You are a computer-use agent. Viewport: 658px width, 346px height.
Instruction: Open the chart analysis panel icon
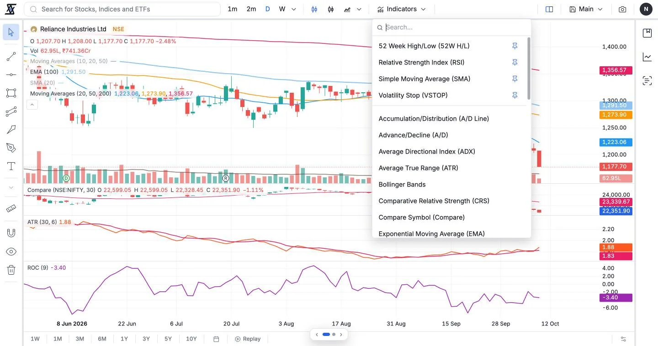coord(647,57)
